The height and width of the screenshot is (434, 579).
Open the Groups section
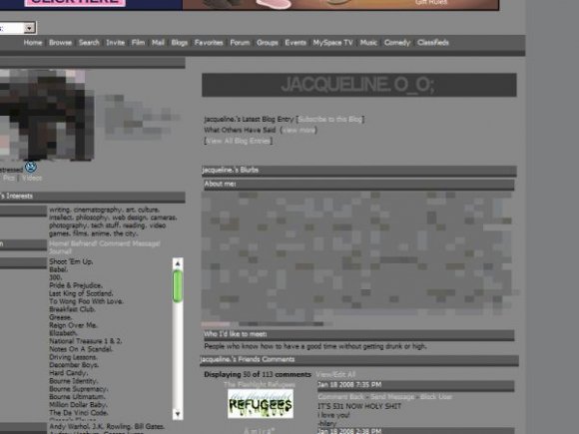267,43
